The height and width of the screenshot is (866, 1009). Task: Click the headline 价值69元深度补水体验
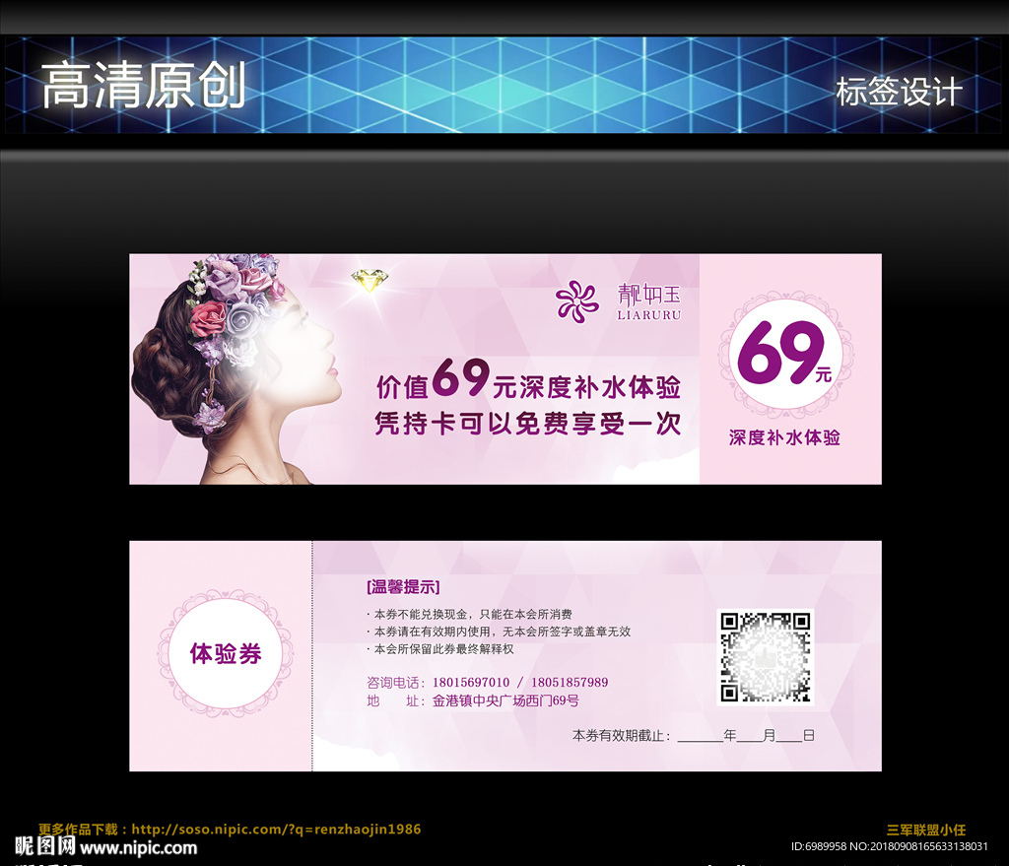coord(528,381)
